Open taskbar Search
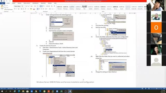This screenshot has height=93, width=166. pos(6,91)
